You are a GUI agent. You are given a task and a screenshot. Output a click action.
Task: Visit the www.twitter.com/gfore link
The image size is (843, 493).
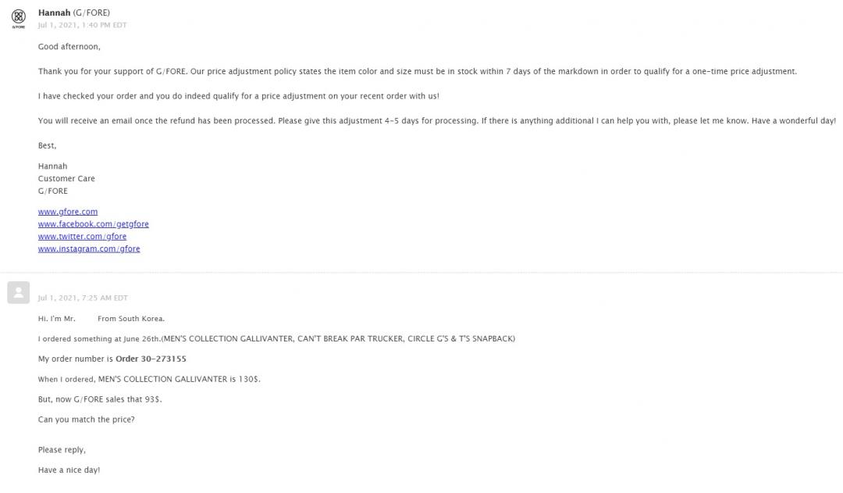(x=82, y=236)
